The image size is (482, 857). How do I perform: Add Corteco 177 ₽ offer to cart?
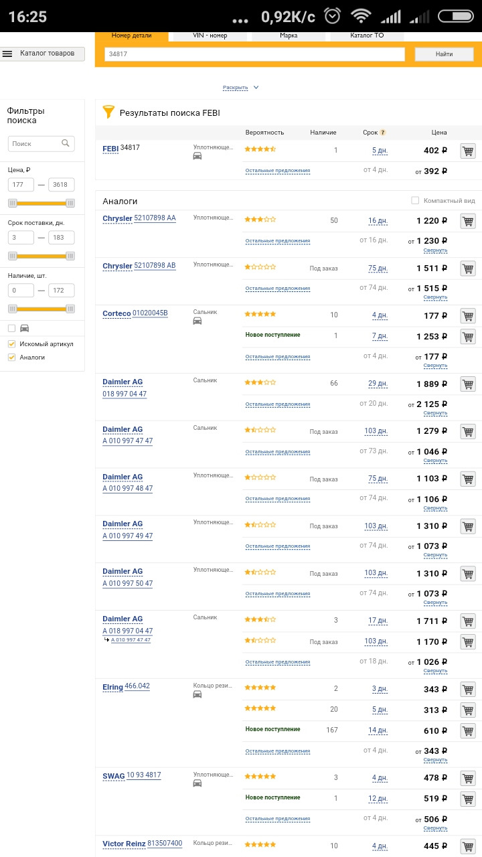click(468, 315)
